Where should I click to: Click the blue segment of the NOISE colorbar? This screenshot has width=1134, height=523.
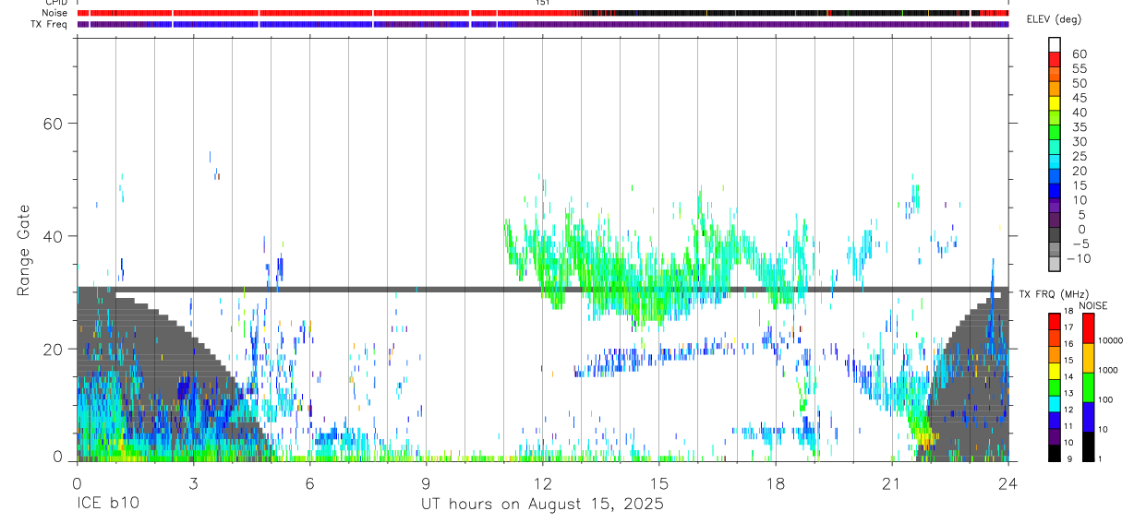1089,417
